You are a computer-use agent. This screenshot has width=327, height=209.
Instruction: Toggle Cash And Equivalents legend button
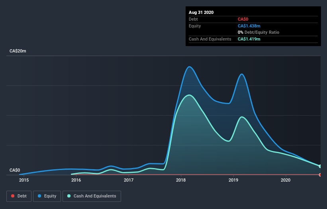(x=92, y=196)
